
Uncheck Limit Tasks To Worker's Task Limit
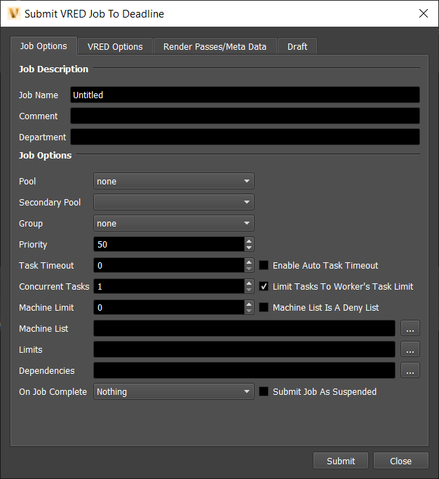coord(264,287)
